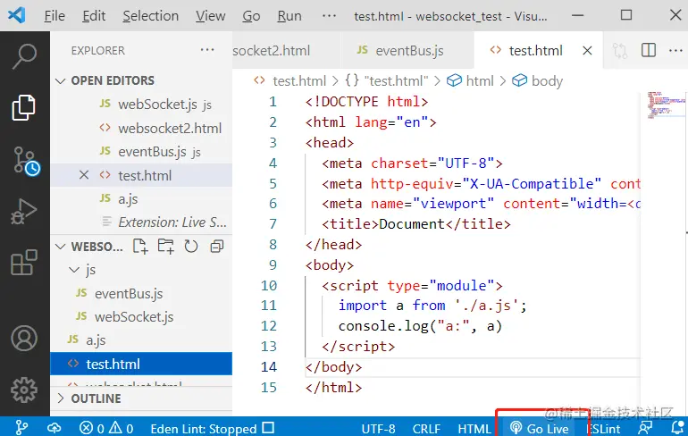Screen dimensions: 688x436
Task: Click the cloud publish icon in status bar
Action: click(x=54, y=428)
